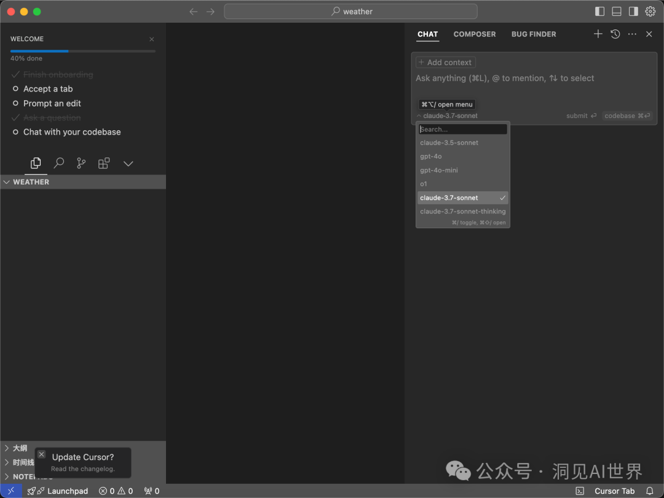Switch to the BUG FINDER tab
Image resolution: width=664 pixels, height=498 pixels.
[x=534, y=34]
